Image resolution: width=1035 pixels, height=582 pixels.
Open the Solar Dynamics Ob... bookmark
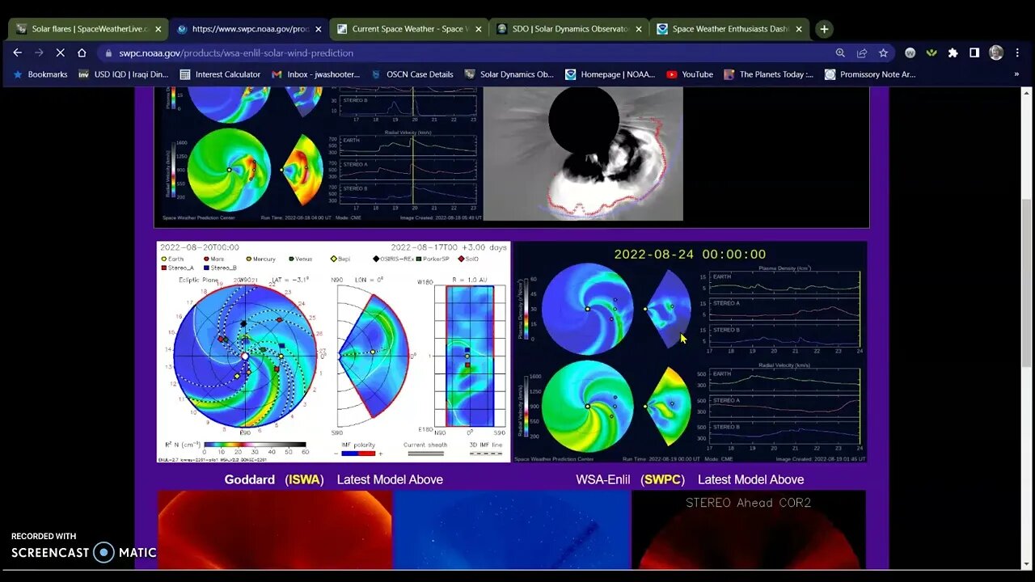(509, 74)
